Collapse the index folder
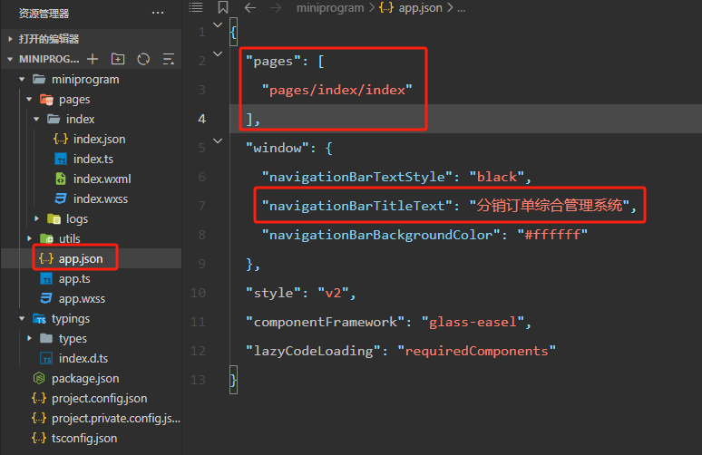This screenshot has height=455, width=702. [x=36, y=119]
